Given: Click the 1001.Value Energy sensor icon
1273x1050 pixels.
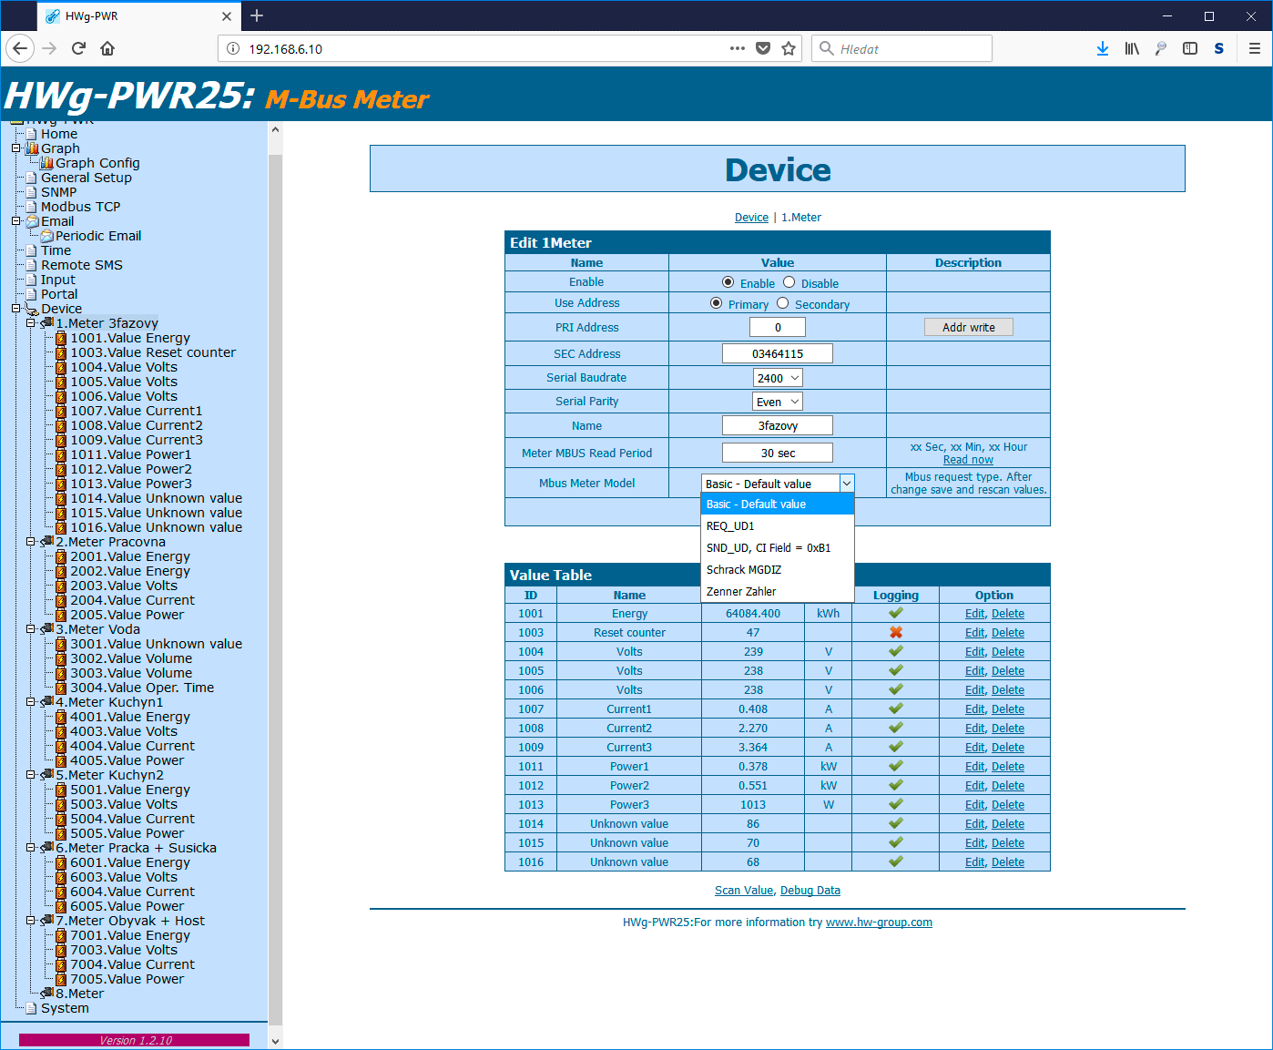Looking at the screenshot, I should pyautogui.click(x=61, y=338).
